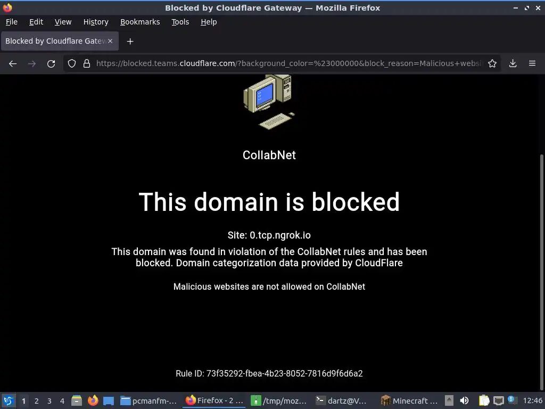545x409 pixels.
Task: Open the Bookmarks menu
Action: pos(140,22)
